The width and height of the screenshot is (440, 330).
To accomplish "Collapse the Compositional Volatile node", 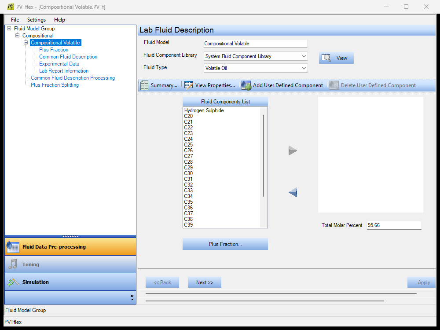I will 26,43.
